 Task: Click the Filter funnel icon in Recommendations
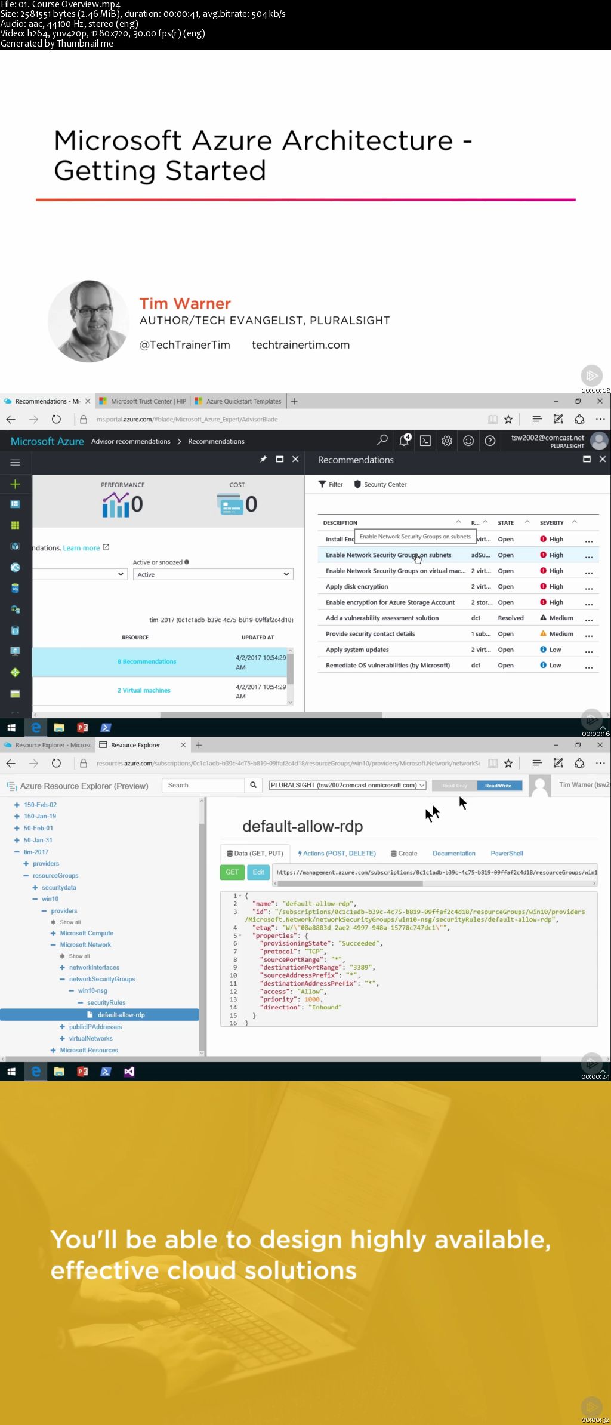point(331,484)
